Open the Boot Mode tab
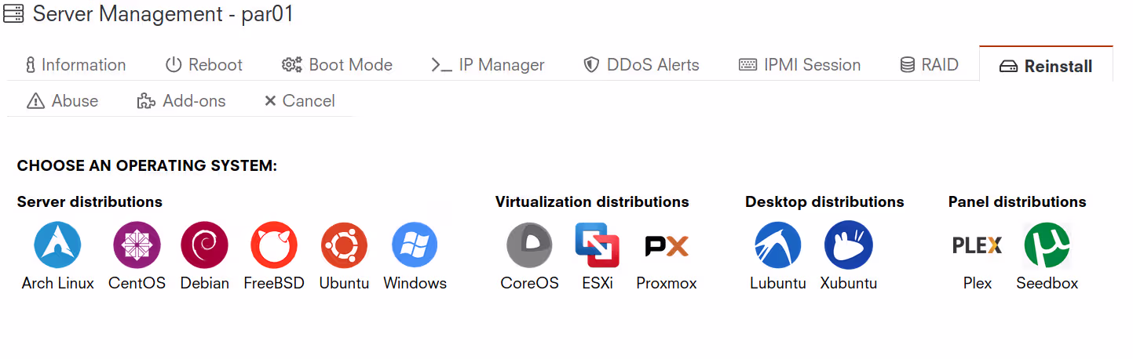 338,65
